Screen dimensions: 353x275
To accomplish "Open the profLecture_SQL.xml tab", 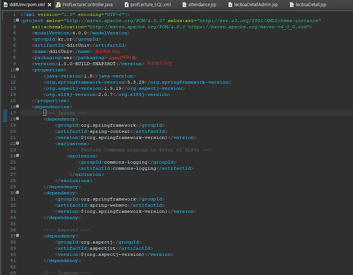I will coord(151,5).
